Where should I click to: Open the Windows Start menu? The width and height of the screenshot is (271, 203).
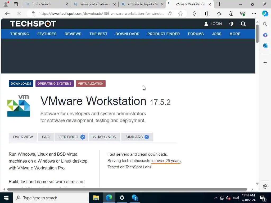point(6,198)
